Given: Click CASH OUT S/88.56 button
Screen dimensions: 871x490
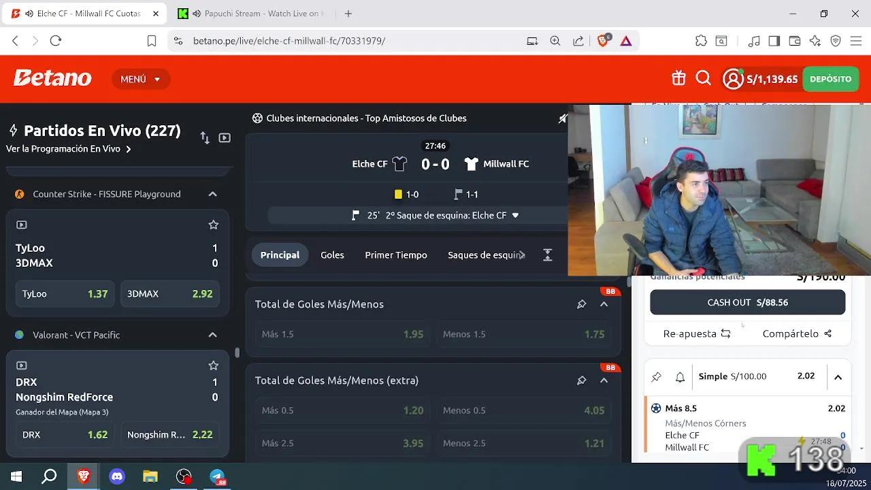Looking at the screenshot, I should 747,303.
